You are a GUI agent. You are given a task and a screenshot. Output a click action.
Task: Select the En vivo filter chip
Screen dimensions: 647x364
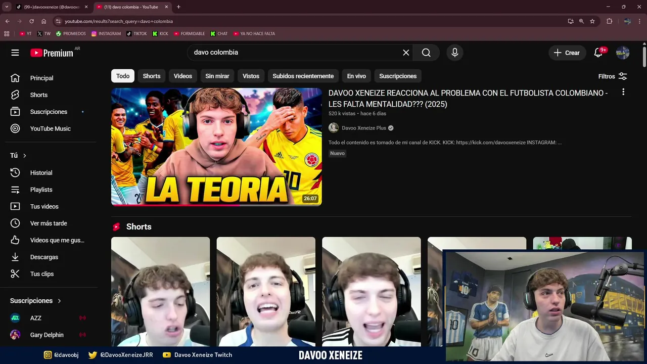pos(356,76)
